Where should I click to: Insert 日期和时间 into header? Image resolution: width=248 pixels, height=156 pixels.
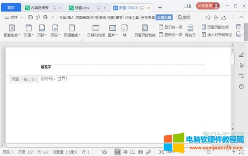tap(96, 31)
